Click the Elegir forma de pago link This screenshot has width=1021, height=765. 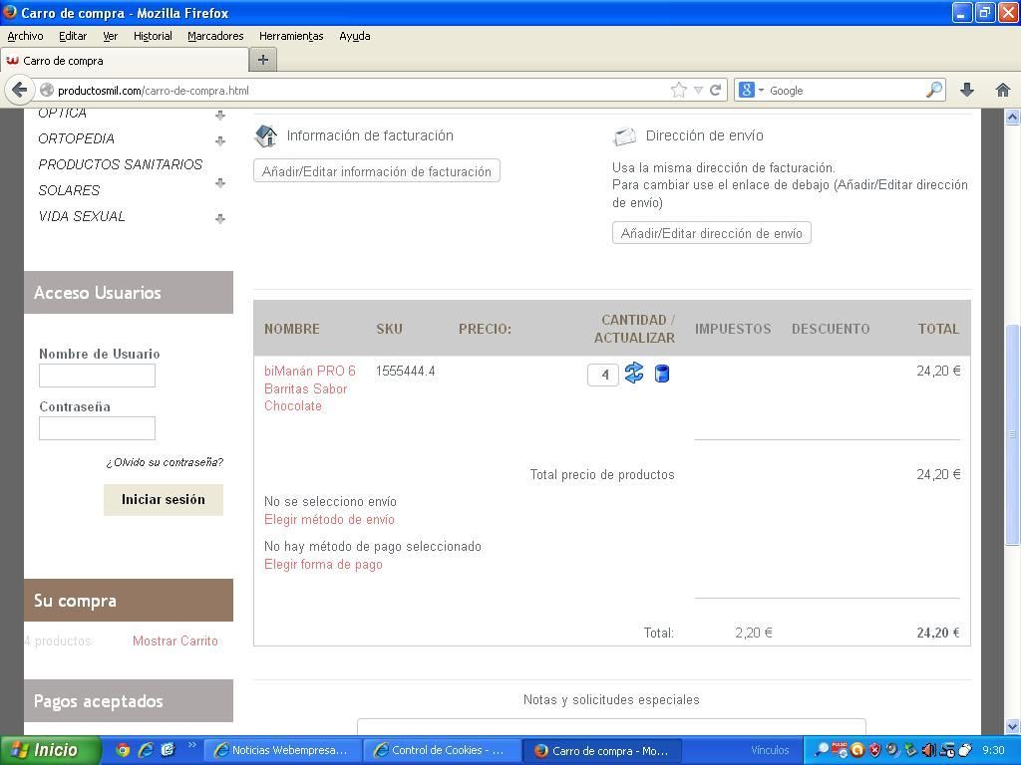point(323,564)
